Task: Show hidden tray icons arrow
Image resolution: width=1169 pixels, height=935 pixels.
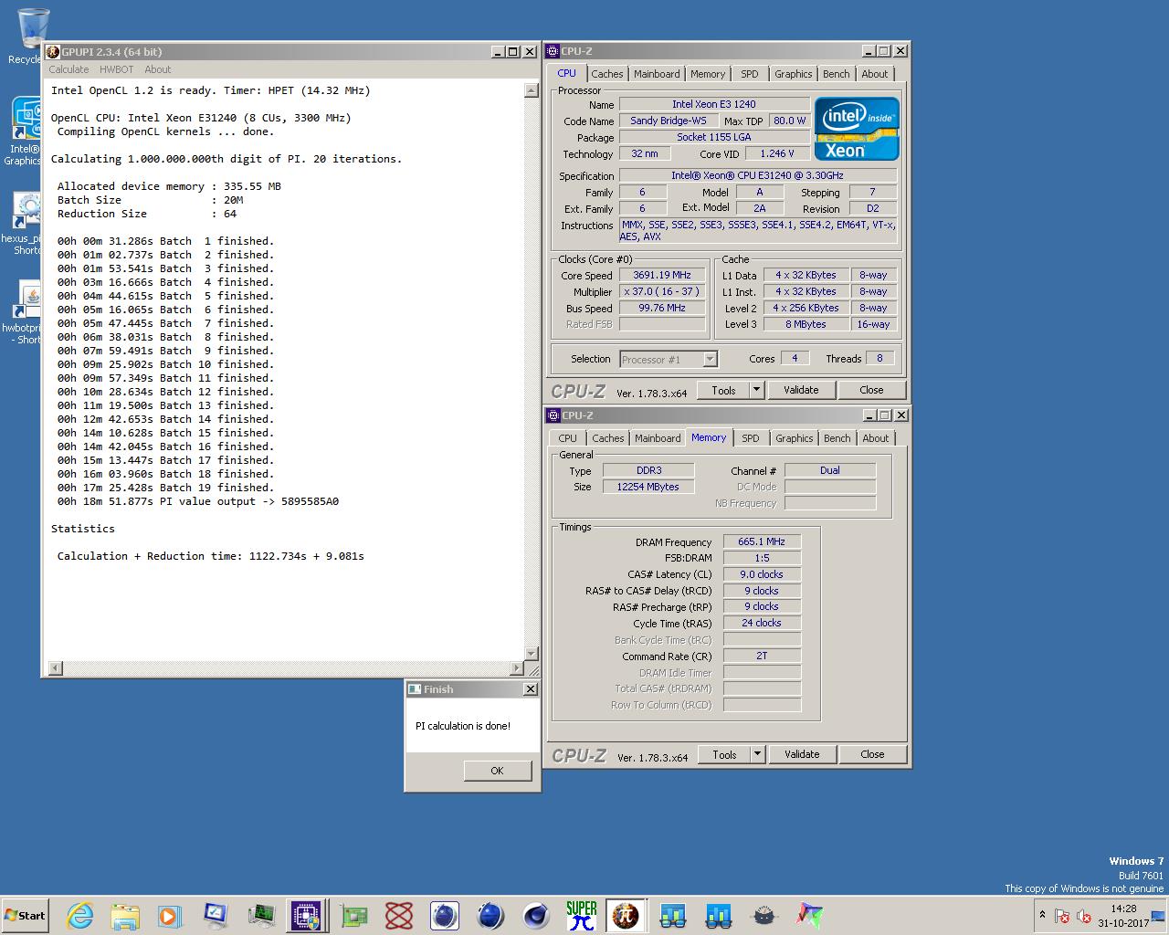Action: [x=1042, y=916]
